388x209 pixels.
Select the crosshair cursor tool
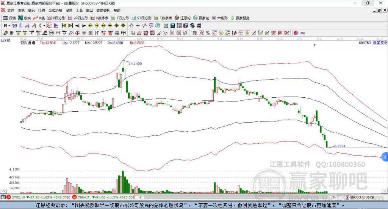[x=138, y=26]
